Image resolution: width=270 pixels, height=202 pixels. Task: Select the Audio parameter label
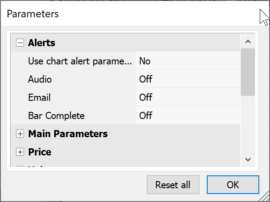point(40,79)
